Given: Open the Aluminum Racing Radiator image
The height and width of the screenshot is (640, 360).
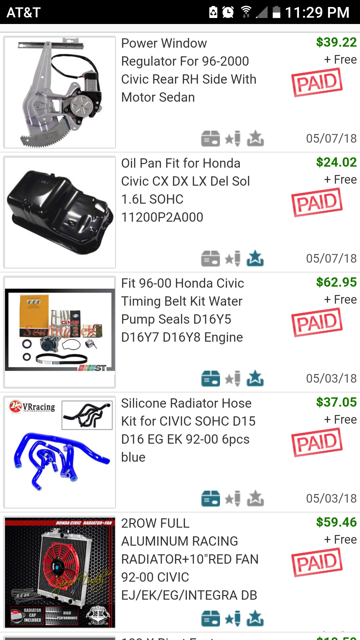Looking at the screenshot, I should click(60, 572).
